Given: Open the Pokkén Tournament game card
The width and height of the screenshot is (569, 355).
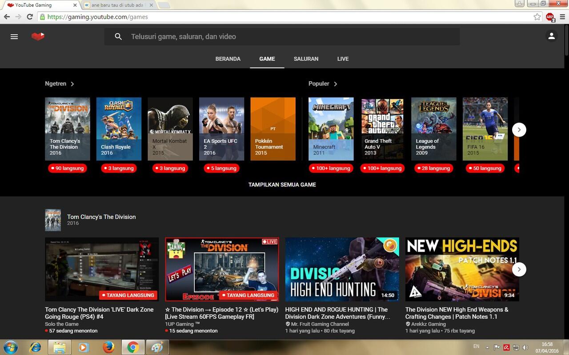Looking at the screenshot, I should coord(273,129).
